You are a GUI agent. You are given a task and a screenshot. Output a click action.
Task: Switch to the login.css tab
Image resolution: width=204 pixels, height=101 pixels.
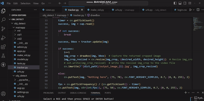click(x=180, y=10)
